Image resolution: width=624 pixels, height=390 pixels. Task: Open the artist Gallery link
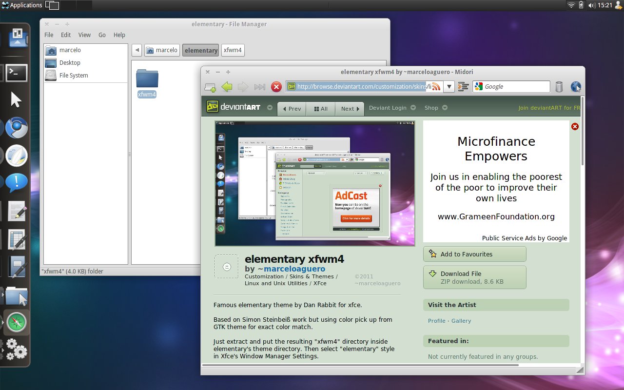(461, 321)
